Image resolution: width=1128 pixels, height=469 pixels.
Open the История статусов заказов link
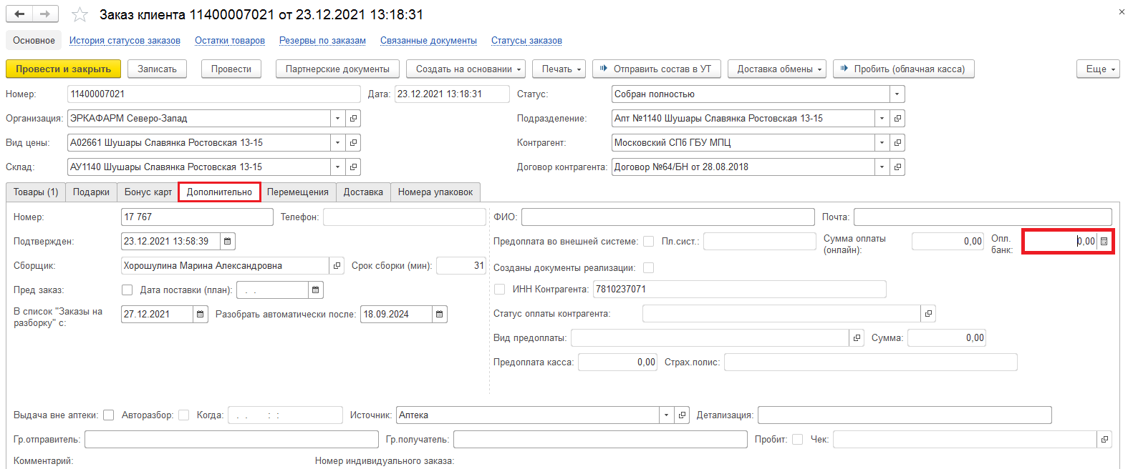point(125,41)
